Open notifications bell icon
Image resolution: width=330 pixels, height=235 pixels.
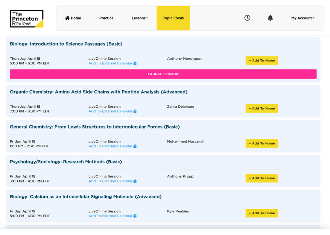[270, 18]
